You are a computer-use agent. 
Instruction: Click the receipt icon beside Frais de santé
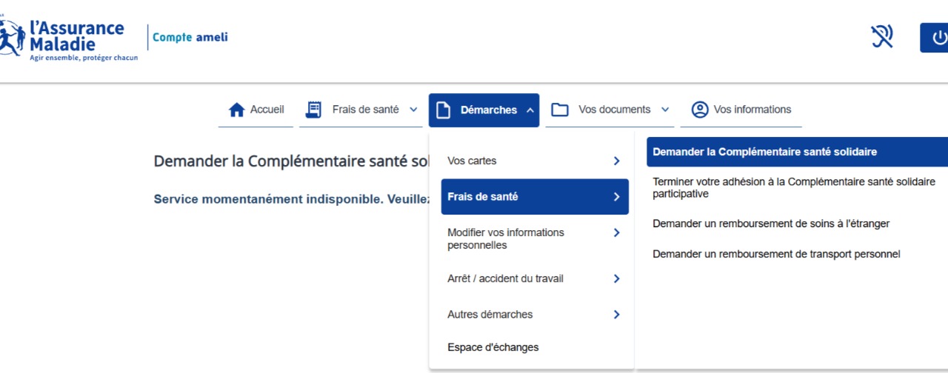point(314,110)
